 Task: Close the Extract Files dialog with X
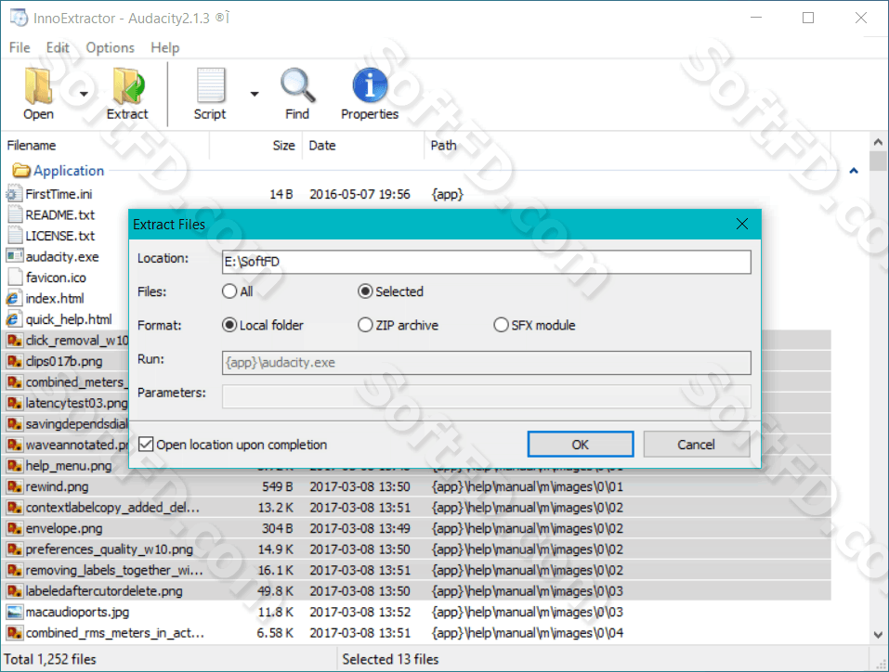point(742,225)
